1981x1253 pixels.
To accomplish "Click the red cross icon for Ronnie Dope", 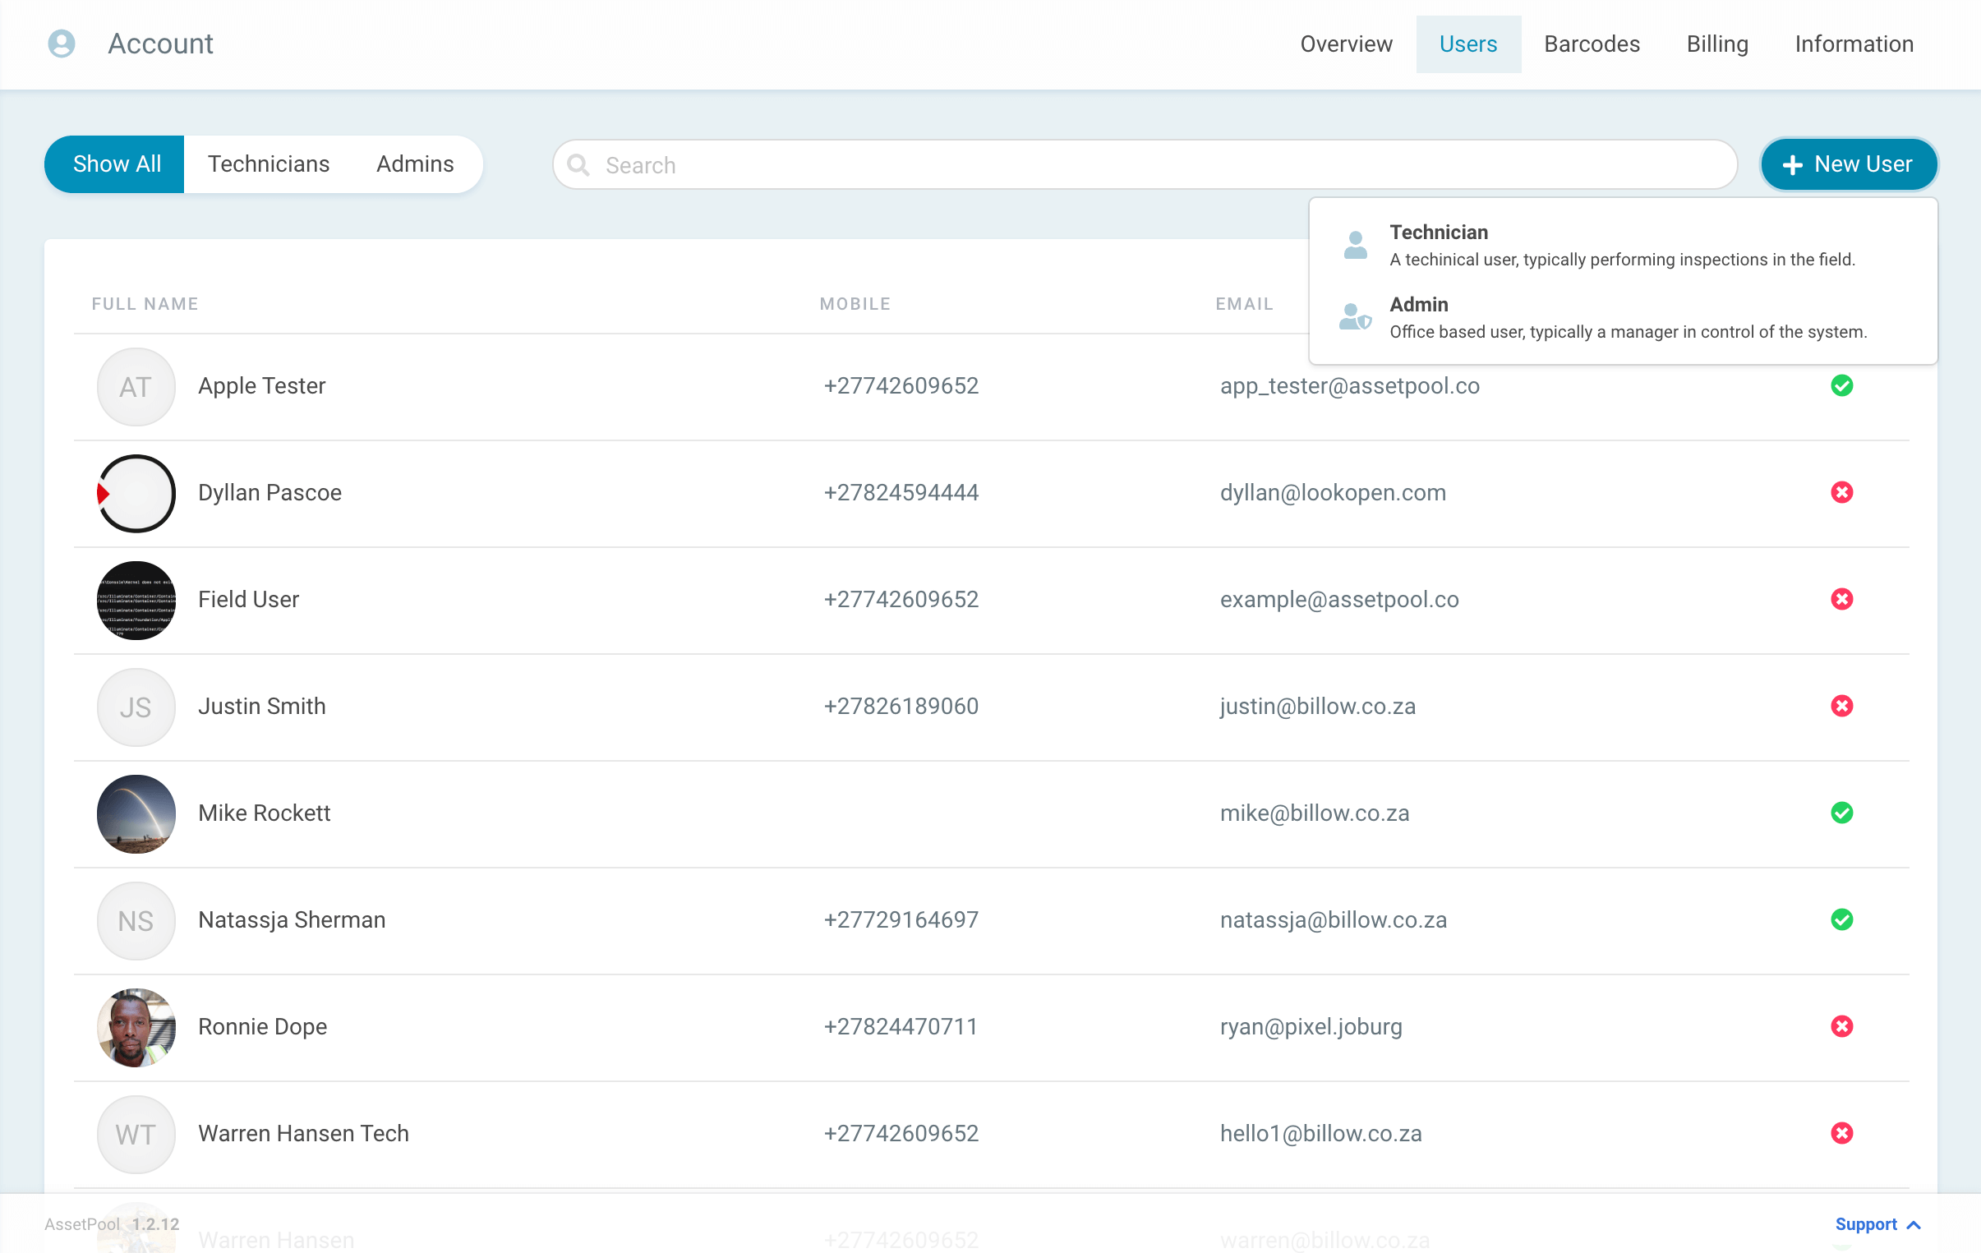I will click(x=1842, y=1026).
